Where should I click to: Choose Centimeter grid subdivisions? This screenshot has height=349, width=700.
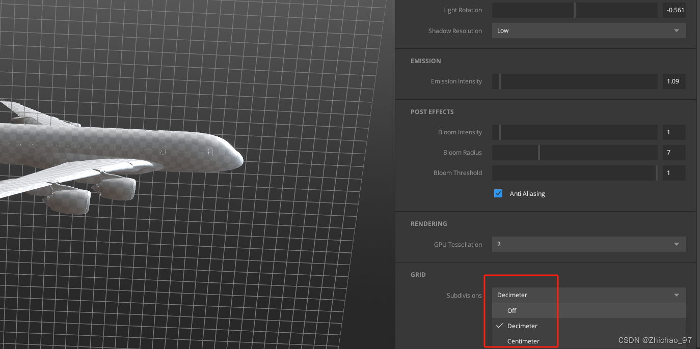[x=523, y=341]
